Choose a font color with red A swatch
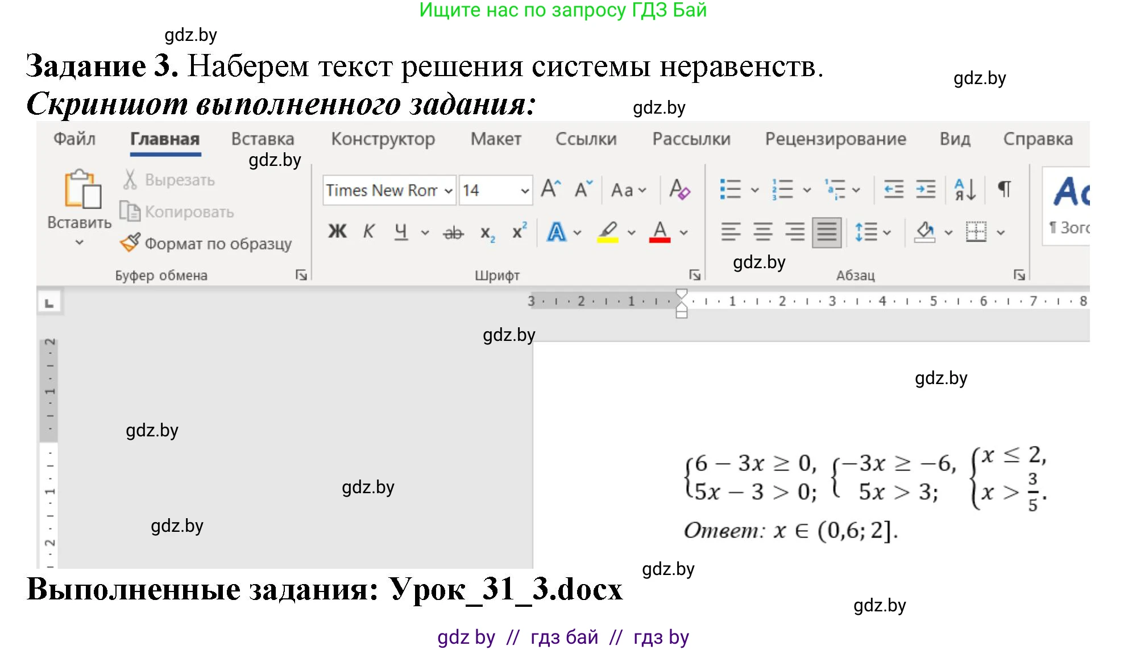Screen dimensions: 1128x650 pos(660,231)
